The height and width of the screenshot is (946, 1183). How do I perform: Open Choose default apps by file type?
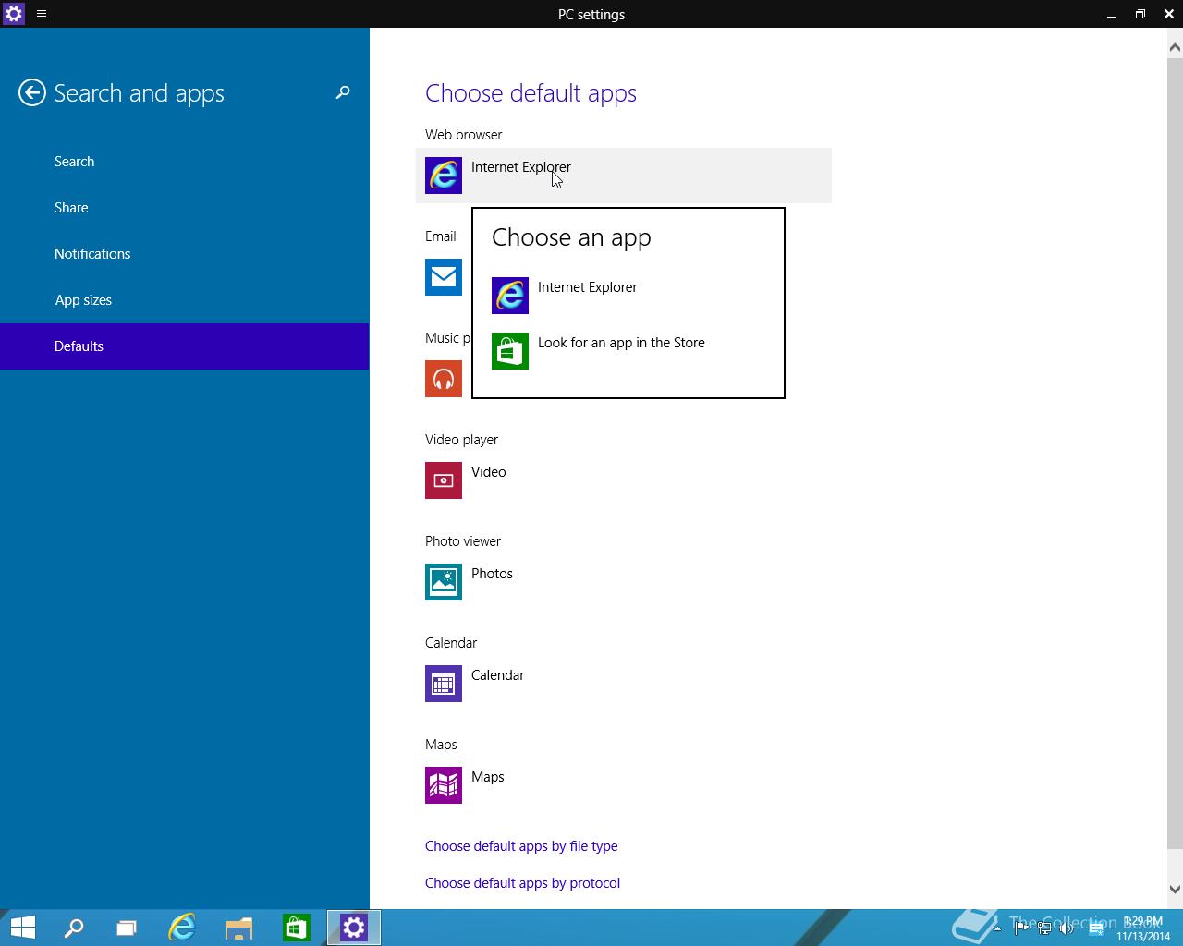[x=521, y=846]
